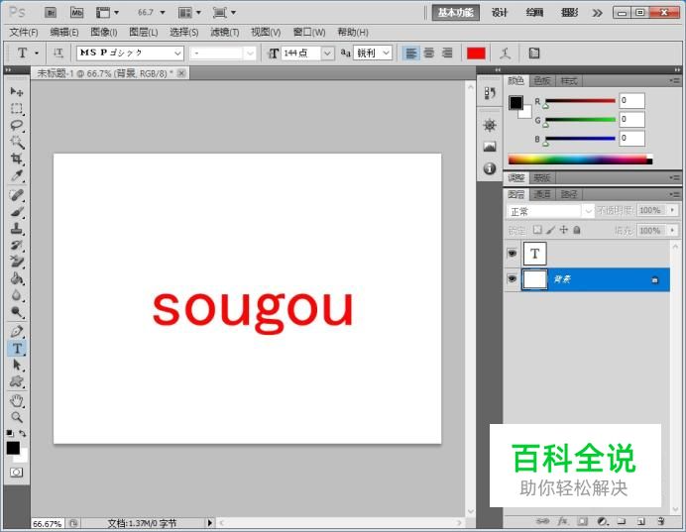Open the Image menu
Image resolution: width=686 pixels, height=532 pixels.
coord(104,33)
